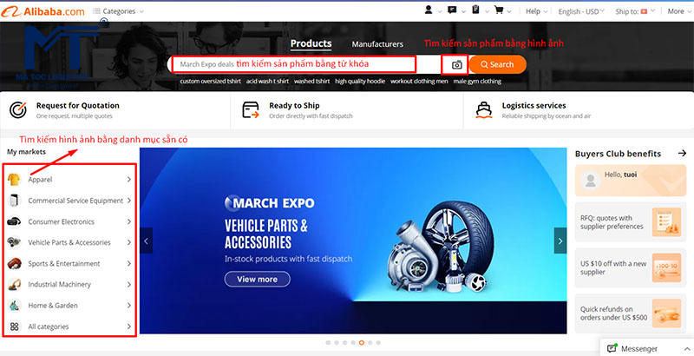Open the Messenger chat panel

pyautogui.click(x=647, y=348)
